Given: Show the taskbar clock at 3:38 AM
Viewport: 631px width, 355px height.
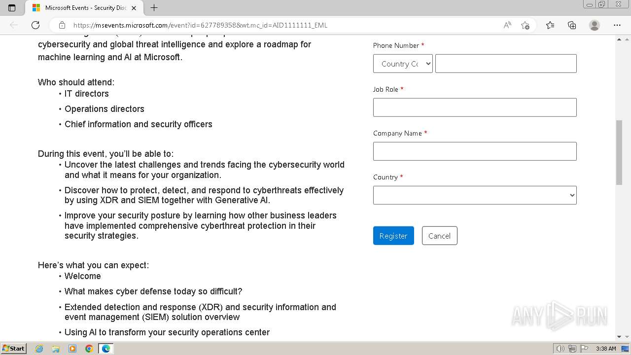Looking at the screenshot, I should click(x=605, y=349).
